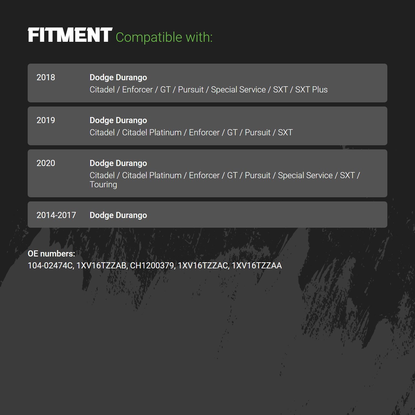This screenshot has width=415, height=415.
Task: Select OE number 104-02474C
Action: [x=50, y=266]
